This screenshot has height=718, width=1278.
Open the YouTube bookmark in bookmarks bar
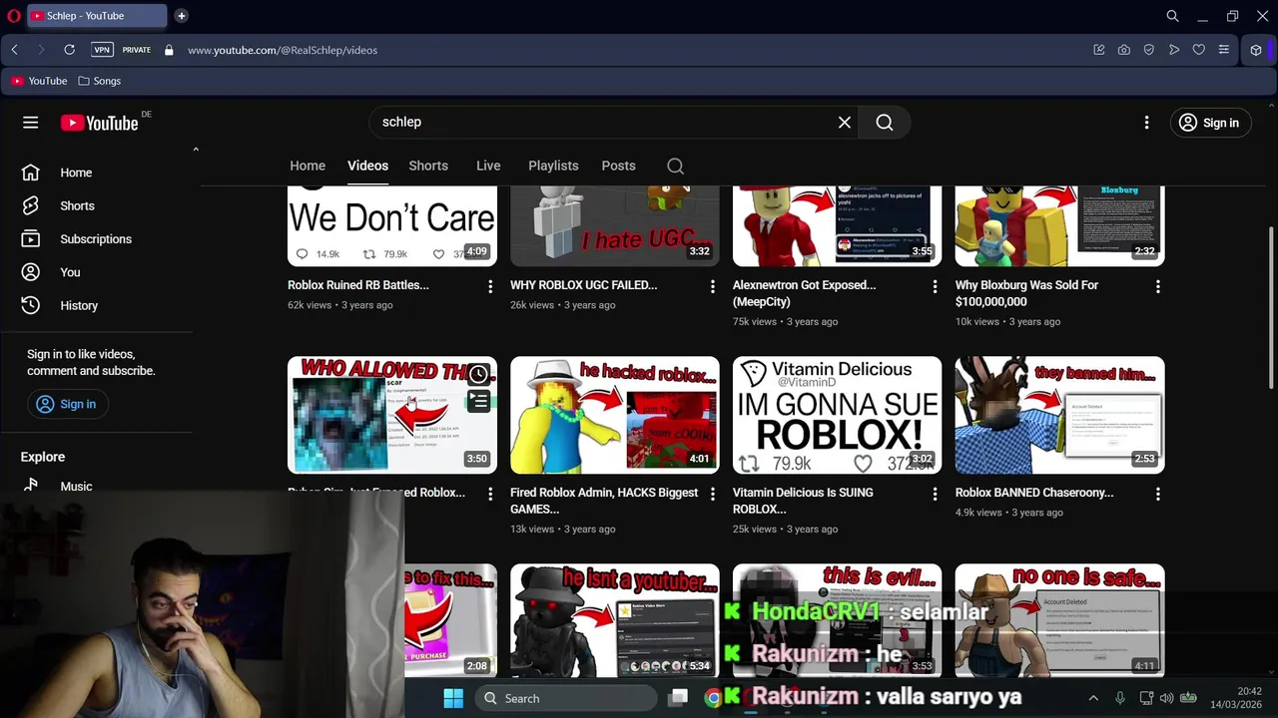39,81
